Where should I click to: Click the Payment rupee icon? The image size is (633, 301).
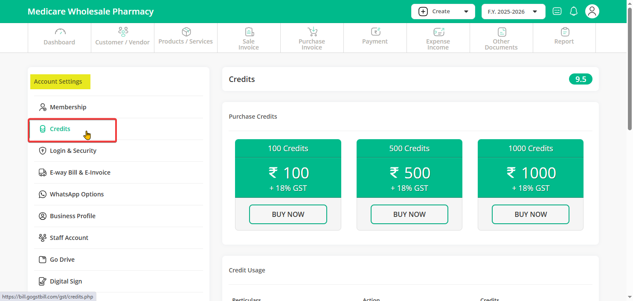[x=375, y=32]
